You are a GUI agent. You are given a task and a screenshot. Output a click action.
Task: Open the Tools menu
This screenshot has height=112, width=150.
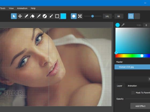pyautogui.click(x=3, y=8)
